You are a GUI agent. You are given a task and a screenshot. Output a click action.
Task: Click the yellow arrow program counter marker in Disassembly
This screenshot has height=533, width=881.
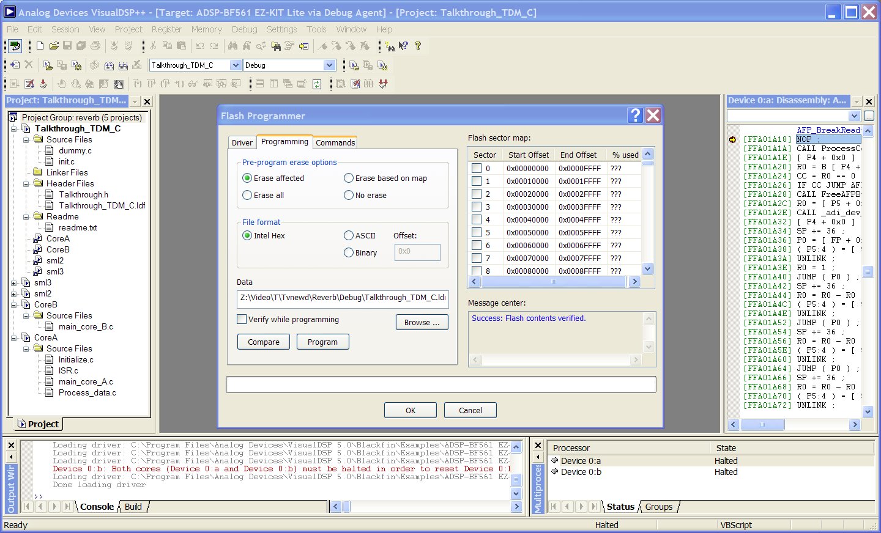733,139
